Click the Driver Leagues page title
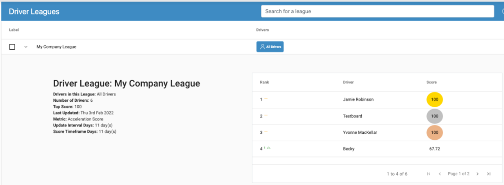504x185 pixels. pyautogui.click(x=34, y=11)
